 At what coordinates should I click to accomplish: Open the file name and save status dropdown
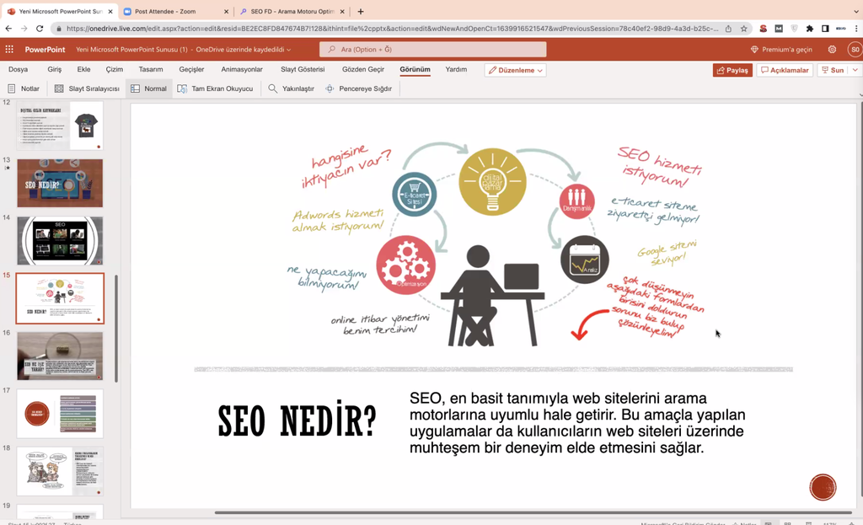[x=183, y=50]
